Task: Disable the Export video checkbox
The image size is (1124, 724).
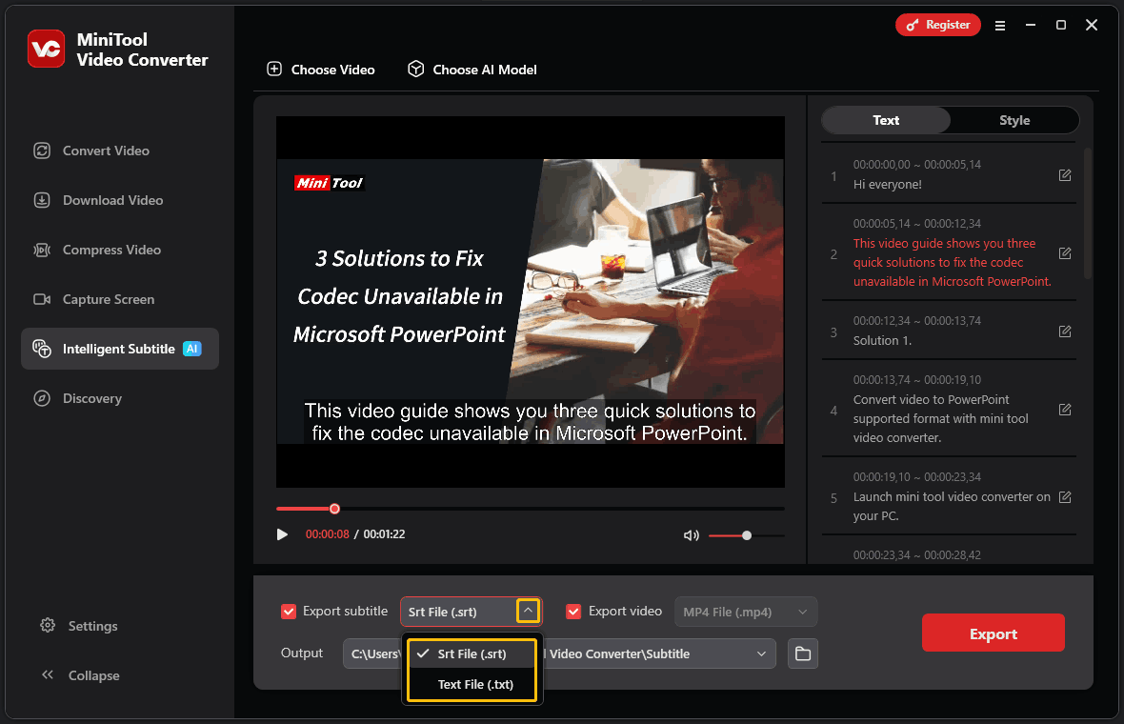Action: click(573, 611)
